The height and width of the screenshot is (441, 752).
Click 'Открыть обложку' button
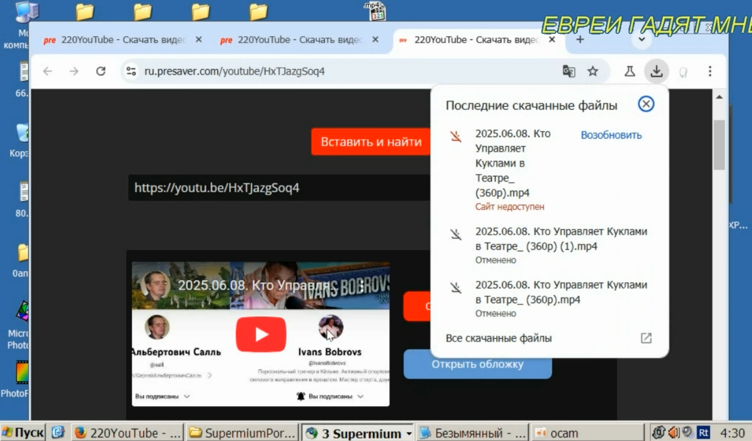coord(478,364)
